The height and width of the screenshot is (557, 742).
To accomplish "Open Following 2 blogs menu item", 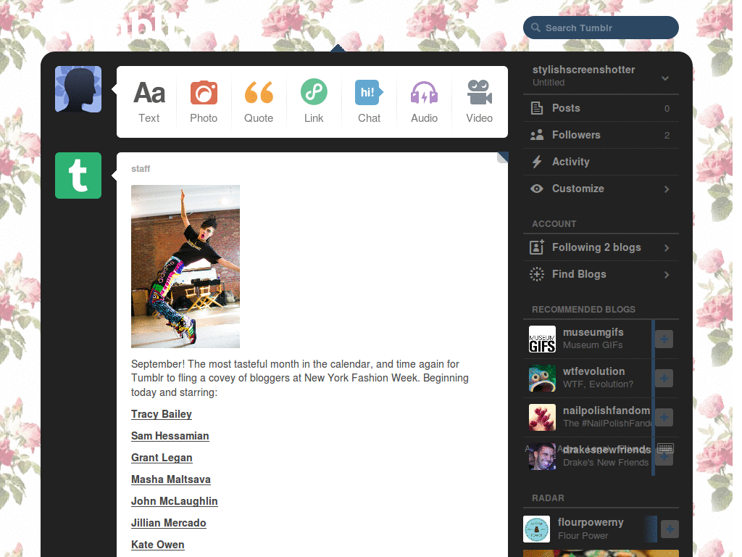I will [601, 247].
